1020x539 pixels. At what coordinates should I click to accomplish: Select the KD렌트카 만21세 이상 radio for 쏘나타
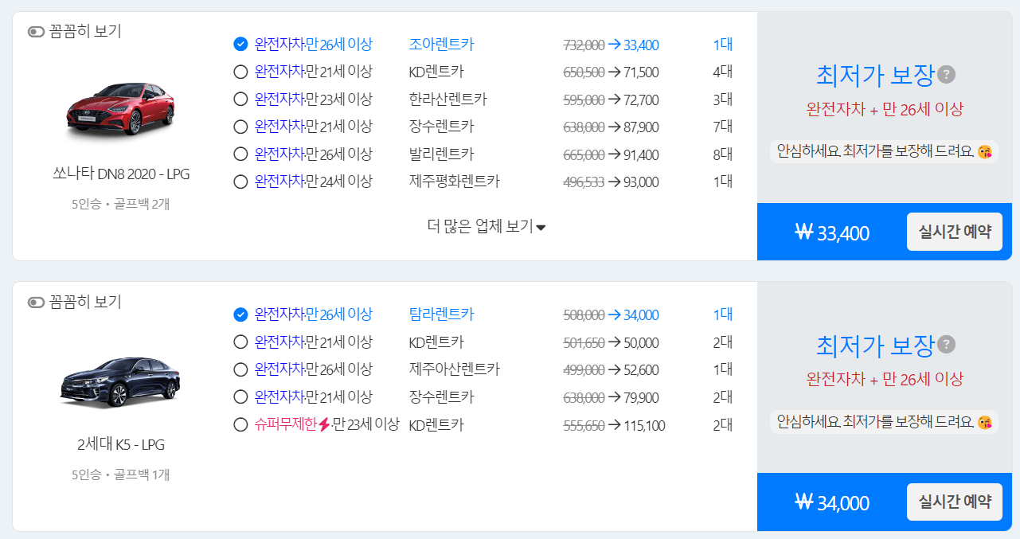[x=240, y=71]
